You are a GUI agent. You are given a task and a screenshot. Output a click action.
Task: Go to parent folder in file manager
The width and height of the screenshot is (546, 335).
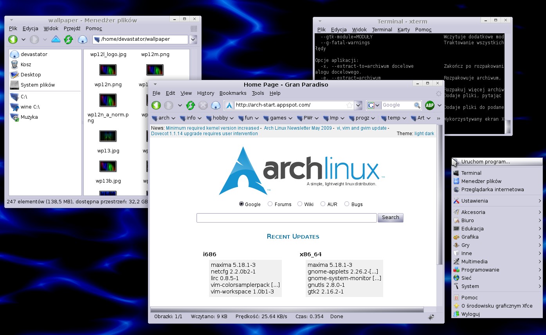[56, 39]
